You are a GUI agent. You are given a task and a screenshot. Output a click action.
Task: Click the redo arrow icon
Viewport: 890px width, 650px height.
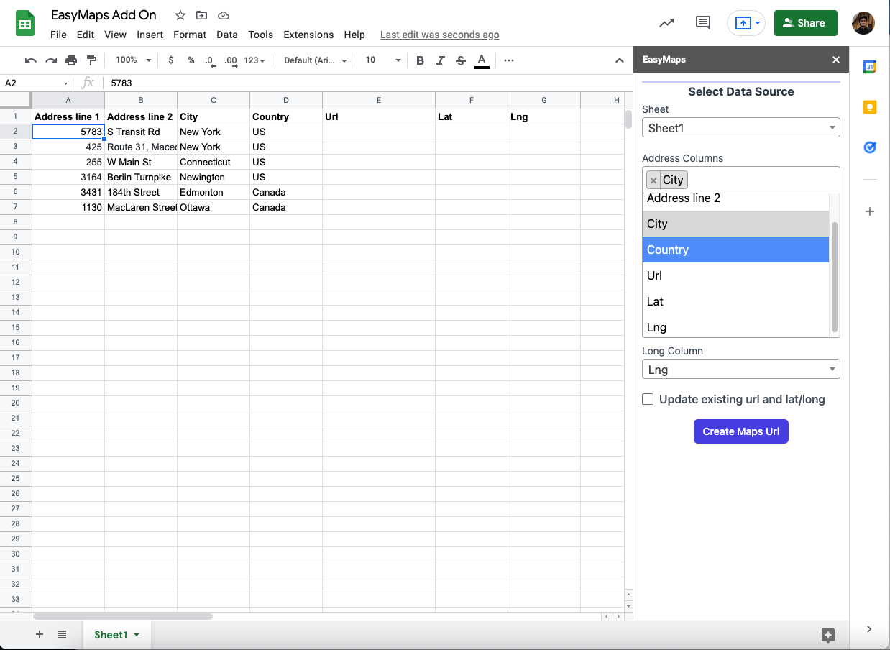(x=51, y=60)
